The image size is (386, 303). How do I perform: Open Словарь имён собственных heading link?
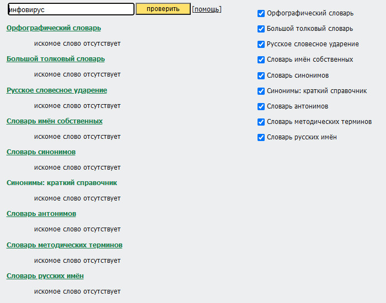tap(55, 121)
